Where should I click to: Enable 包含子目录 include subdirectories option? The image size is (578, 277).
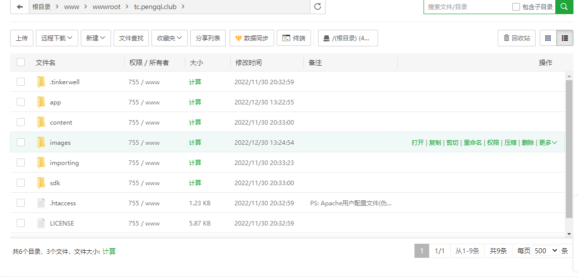pos(516,7)
